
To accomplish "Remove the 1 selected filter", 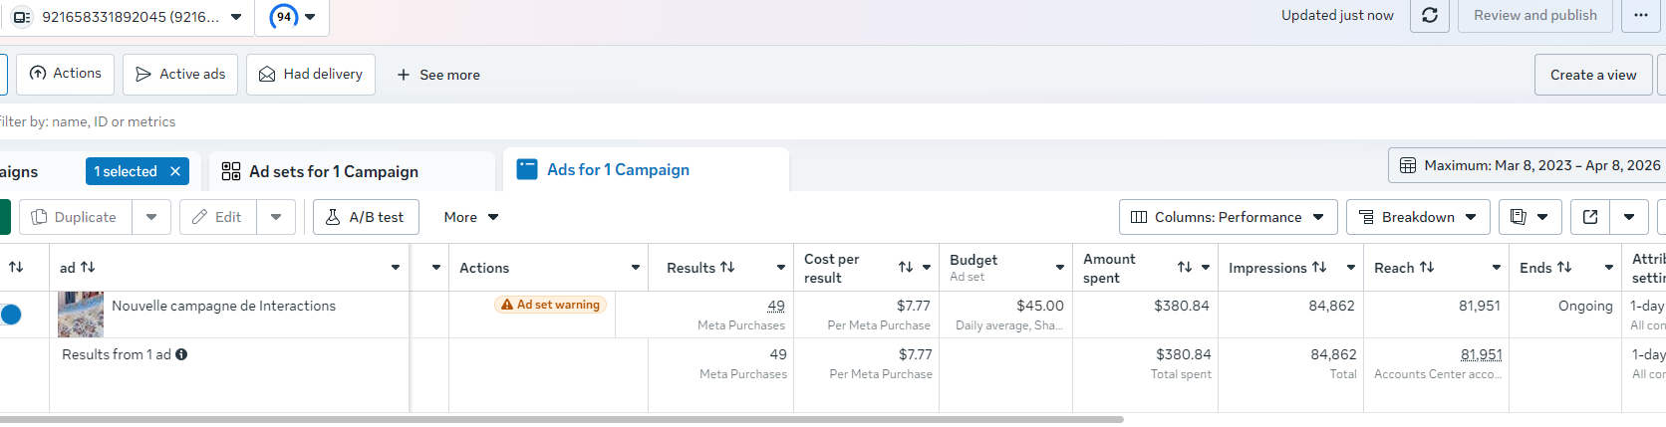I will click(x=175, y=171).
